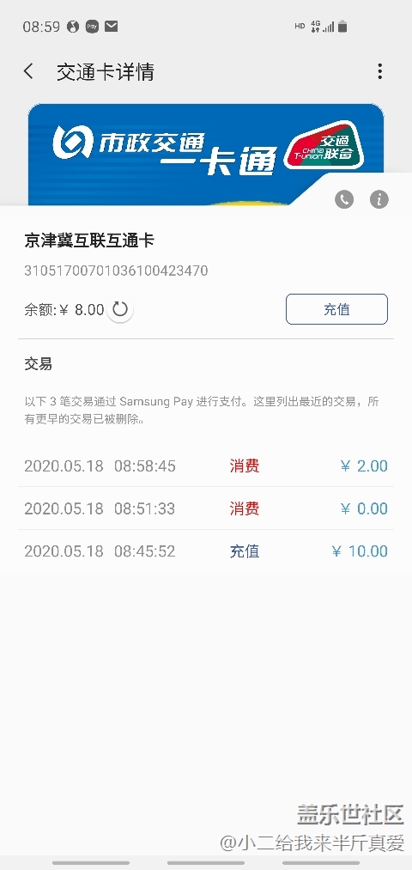412x870 pixels.
Task: Tap the Samsung Pay status bar icon
Action: [92, 26]
